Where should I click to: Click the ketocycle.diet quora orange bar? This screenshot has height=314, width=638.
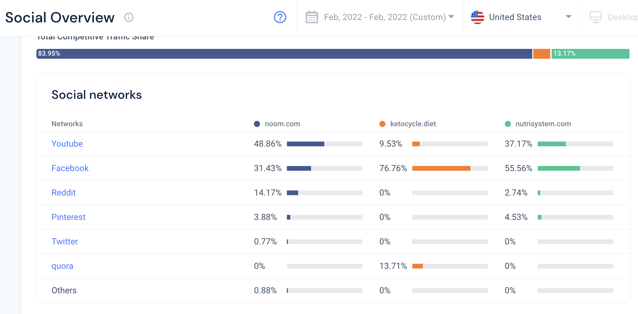pyautogui.click(x=417, y=266)
